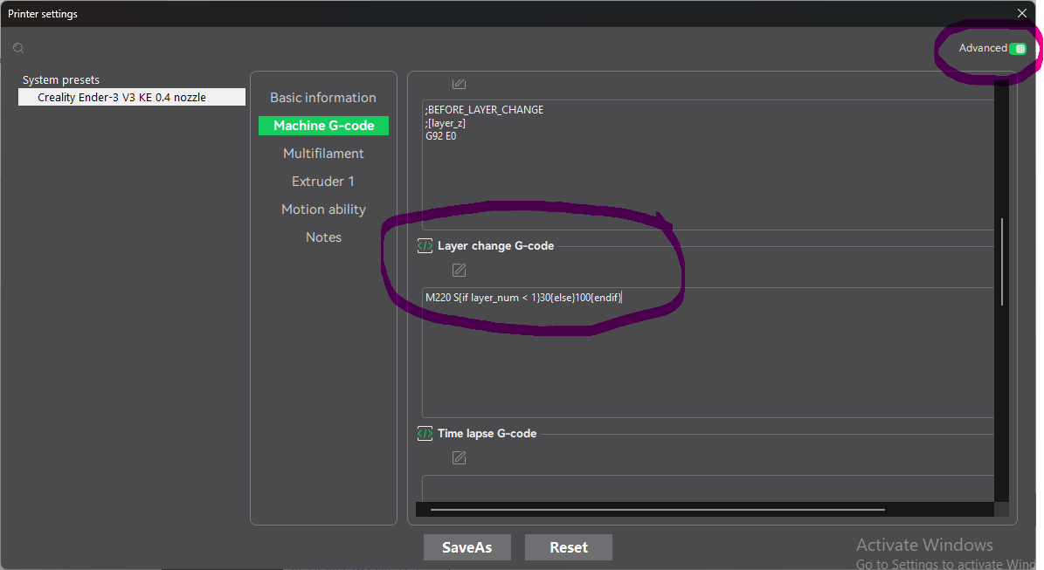This screenshot has height=570, width=1044.
Task: Click the Layer change G-code code icon
Action: [x=425, y=246]
